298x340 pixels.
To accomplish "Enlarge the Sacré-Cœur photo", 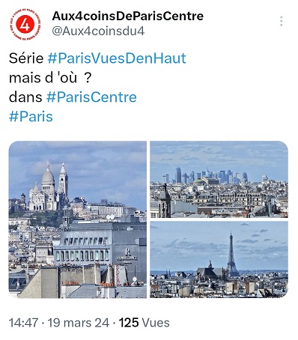I will [x=78, y=219].
